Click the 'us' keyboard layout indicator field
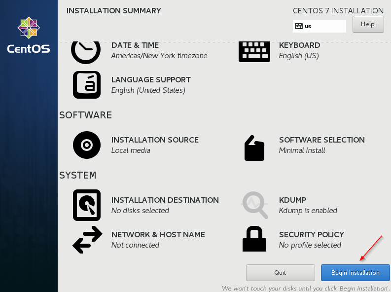Viewport: 391px width, 292px height. pos(320,26)
